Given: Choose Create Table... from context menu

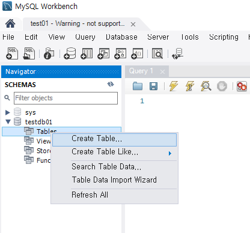Looking at the screenshot, I should pyautogui.click(x=114, y=139).
